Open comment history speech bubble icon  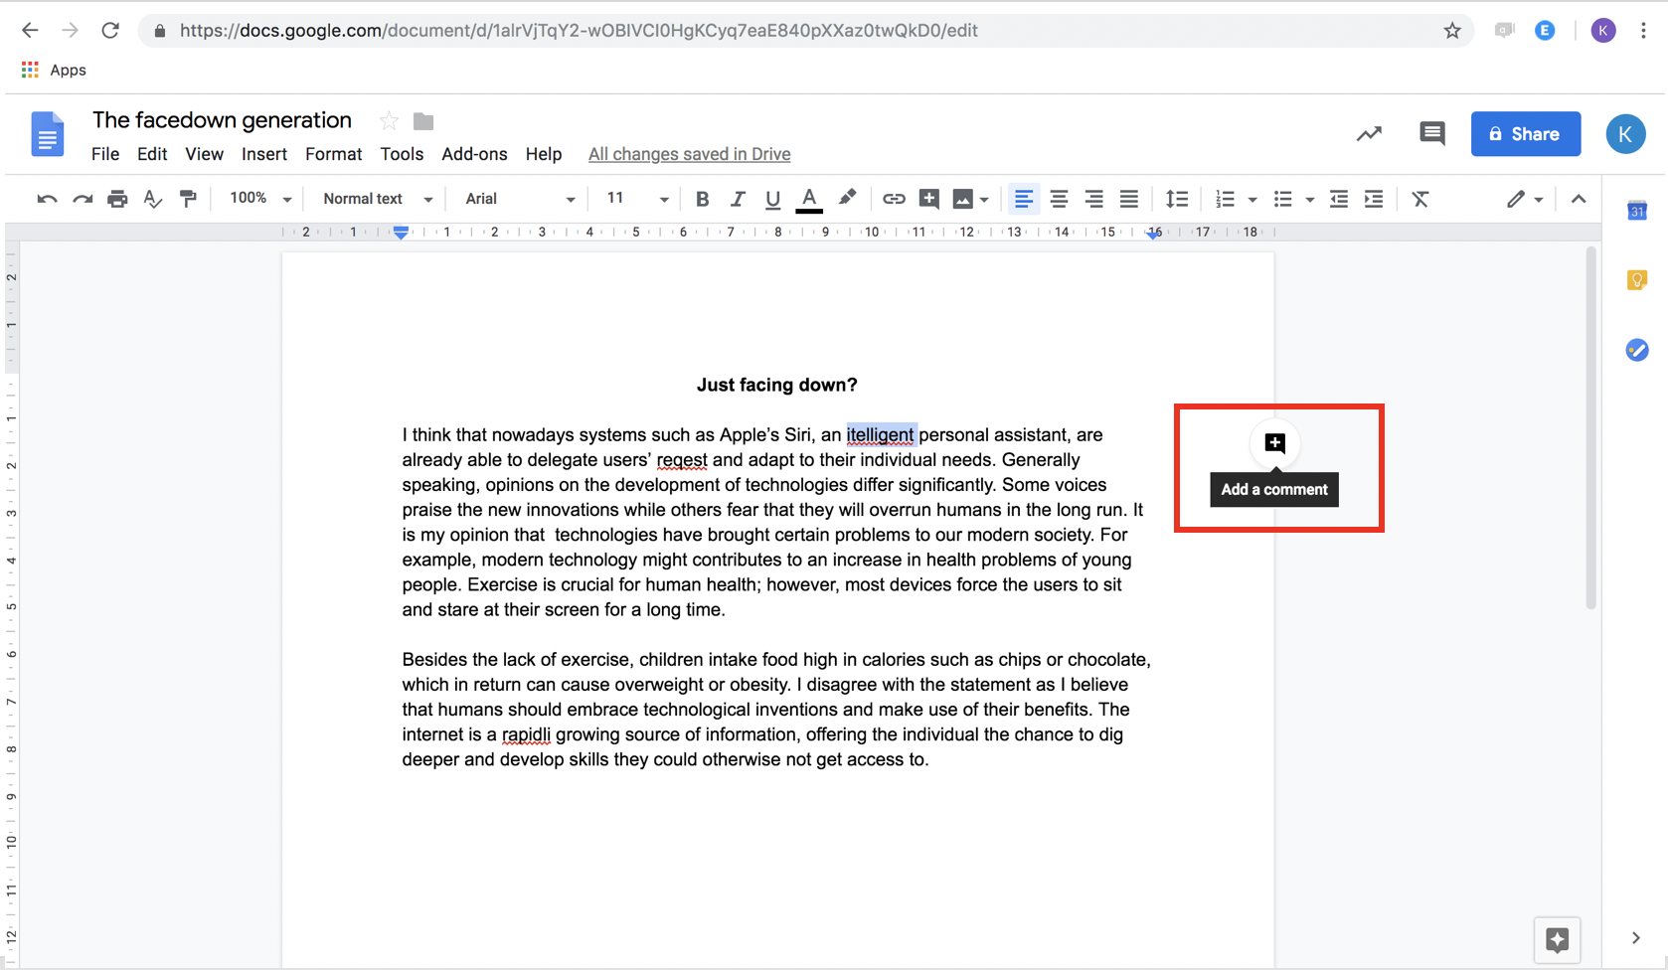(1431, 134)
